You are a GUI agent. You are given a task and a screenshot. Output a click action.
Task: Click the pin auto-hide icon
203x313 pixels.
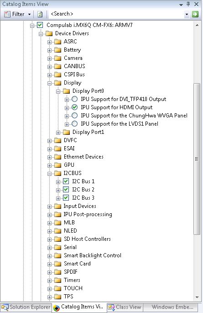click(x=188, y=4)
